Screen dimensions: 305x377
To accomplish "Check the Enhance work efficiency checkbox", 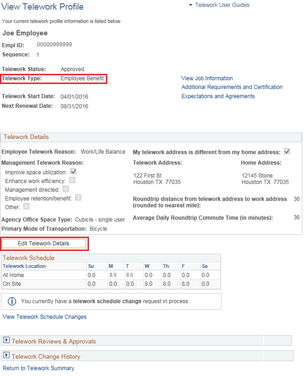I will click(x=73, y=180).
